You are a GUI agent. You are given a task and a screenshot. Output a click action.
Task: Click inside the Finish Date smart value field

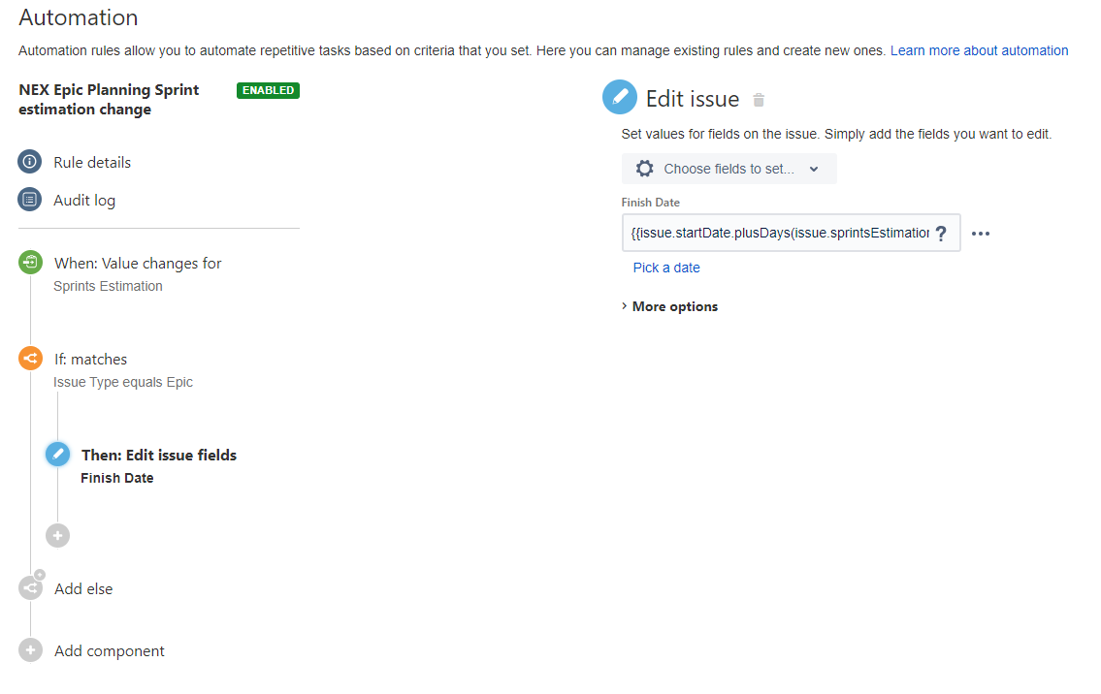[776, 233]
